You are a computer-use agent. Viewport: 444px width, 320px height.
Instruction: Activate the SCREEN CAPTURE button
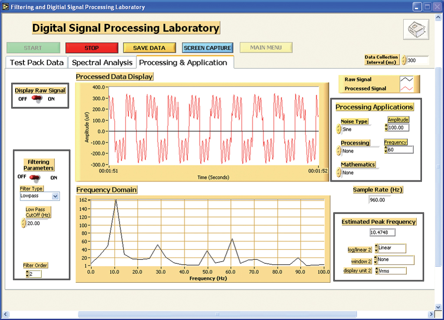point(207,48)
